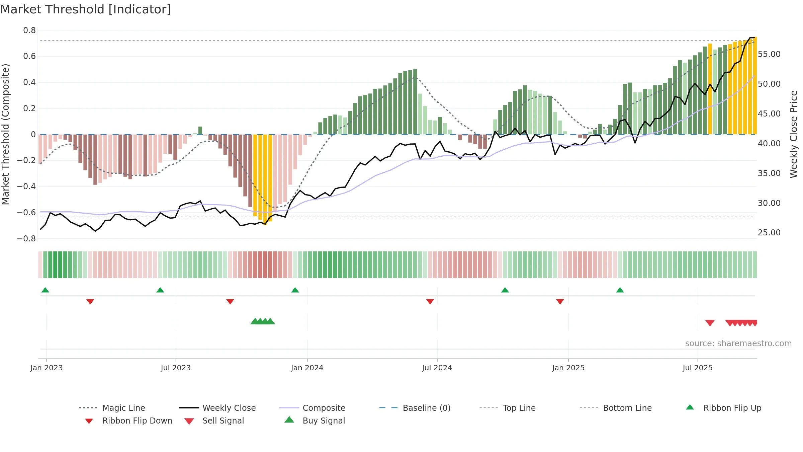Toggle the Baseline (0) legend entry
Screen dimensions: 803x452
[415, 408]
